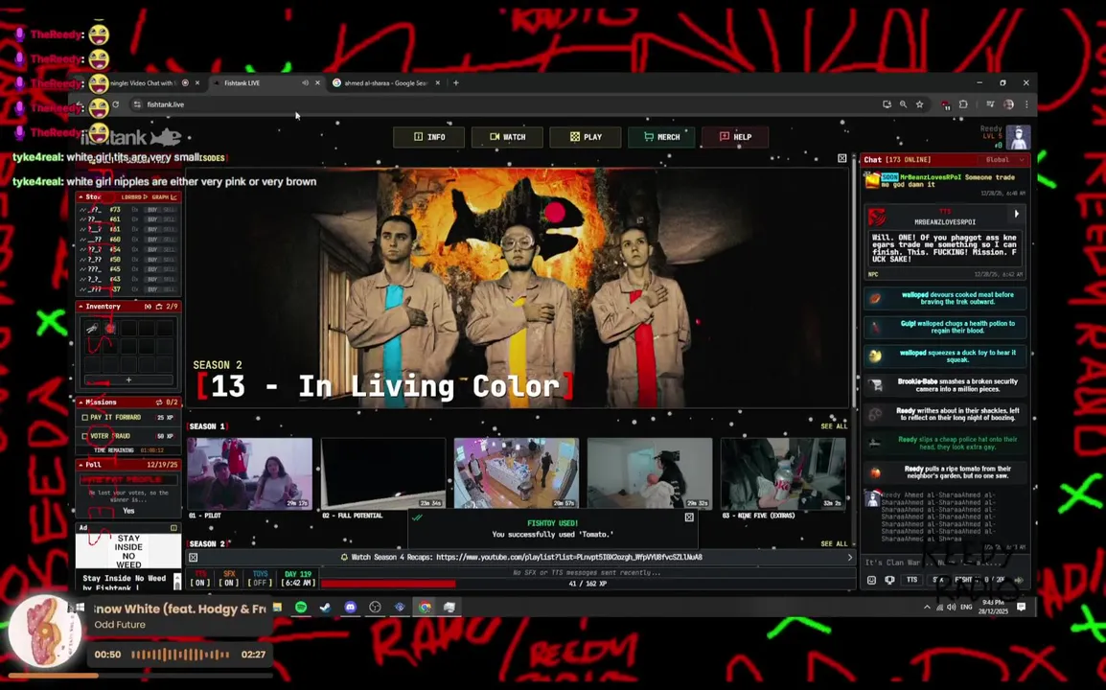Image resolution: width=1106 pixels, height=690 pixels.
Task: Open the Chrome three-dot menu
Action: point(1026,104)
